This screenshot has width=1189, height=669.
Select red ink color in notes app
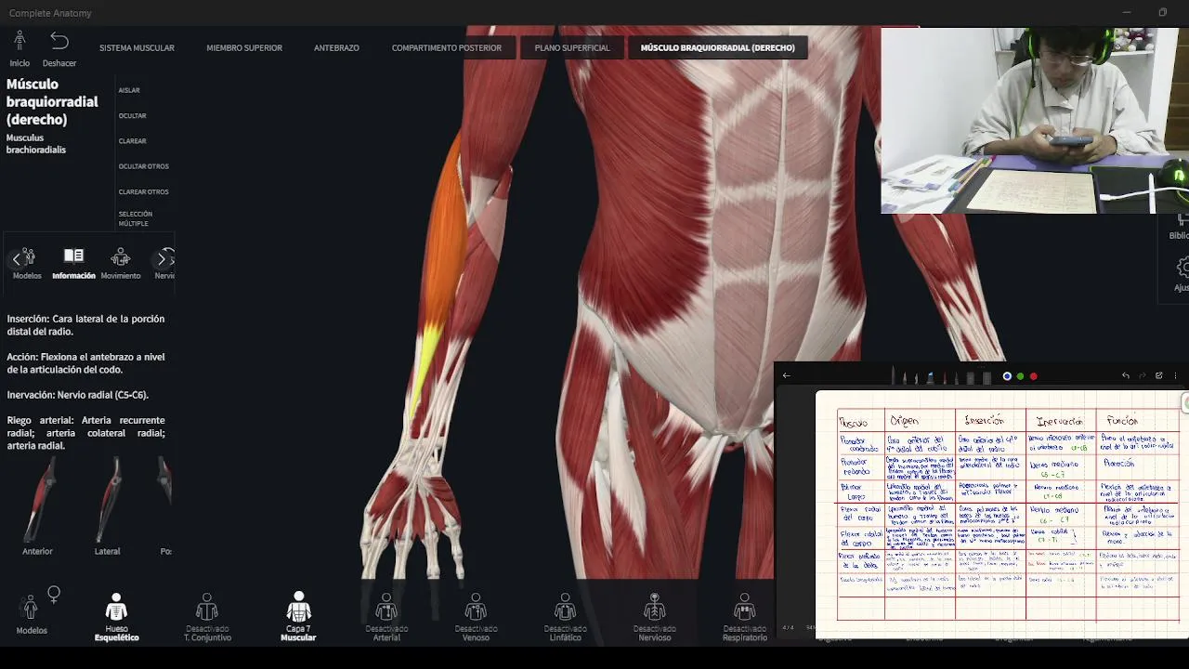click(1033, 376)
